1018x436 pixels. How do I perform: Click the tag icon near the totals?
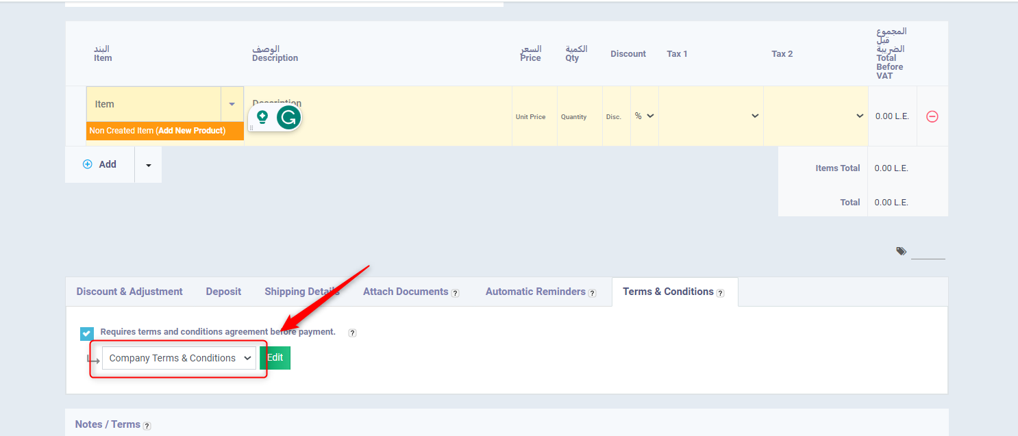coord(901,252)
